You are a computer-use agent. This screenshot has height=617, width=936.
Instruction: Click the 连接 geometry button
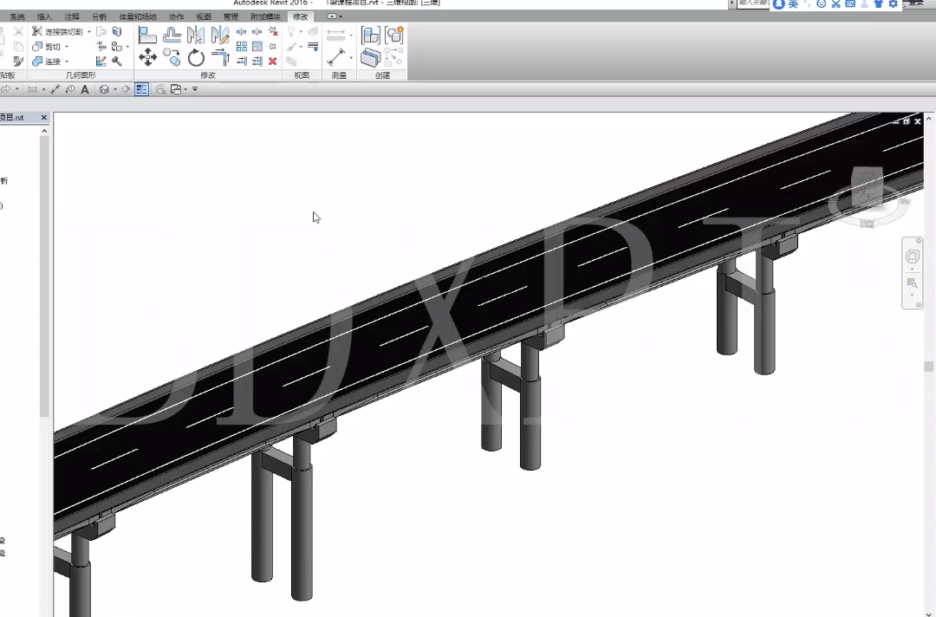click(x=47, y=62)
